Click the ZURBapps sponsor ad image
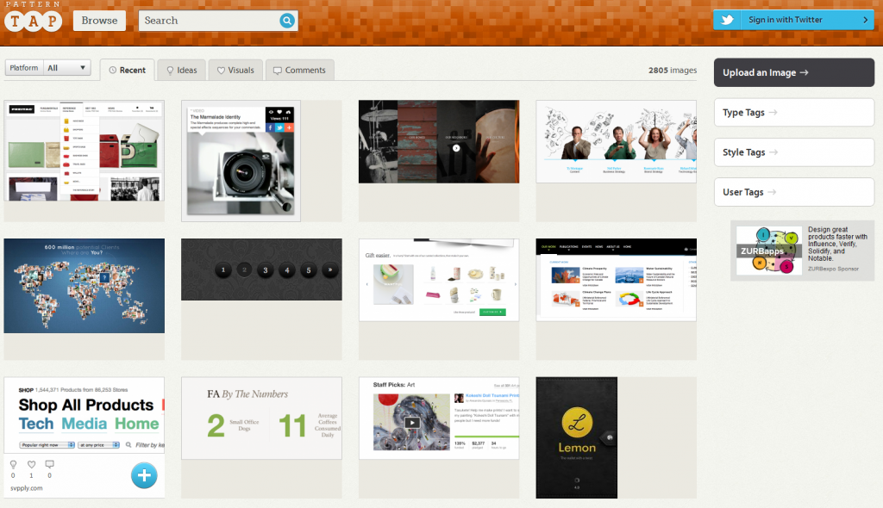Viewport: 883px width, 508px height. (x=769, y=251)
